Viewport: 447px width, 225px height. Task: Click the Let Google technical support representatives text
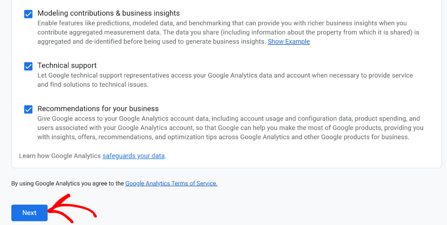[x=225, y=80]
